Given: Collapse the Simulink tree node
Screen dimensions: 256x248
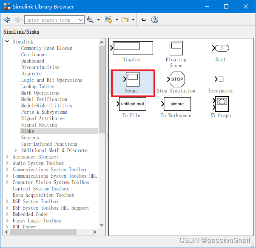Looking at the screenshot, I should [x=7, y=41].
